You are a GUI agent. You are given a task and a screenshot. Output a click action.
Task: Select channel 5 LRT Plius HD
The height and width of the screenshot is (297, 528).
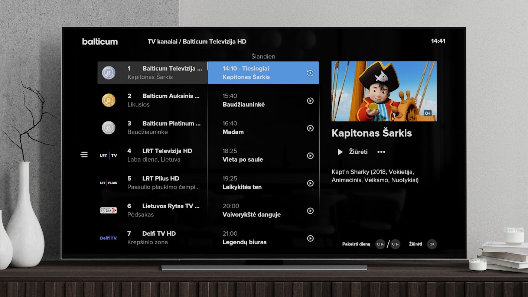click(x=152, y=183)
